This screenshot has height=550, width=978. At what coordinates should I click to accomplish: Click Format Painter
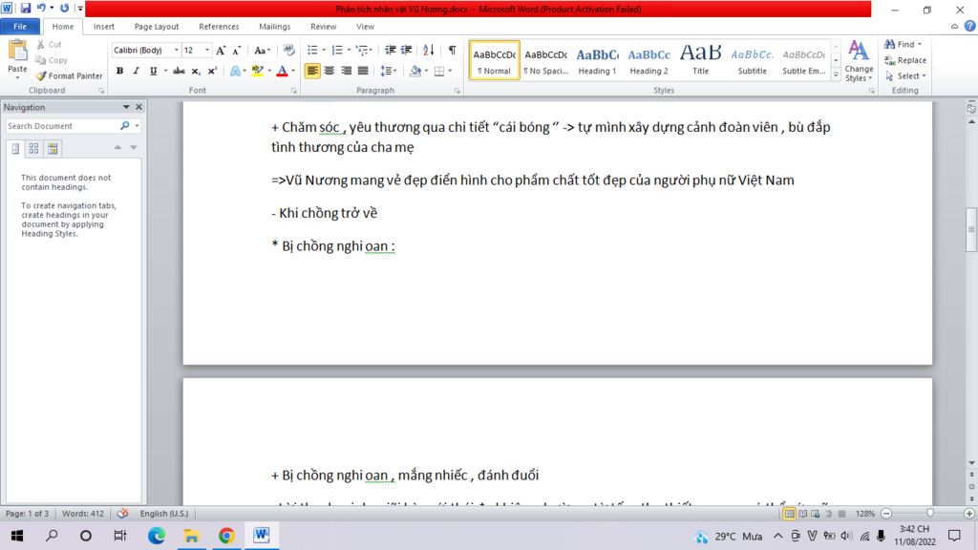coord(69,75)
